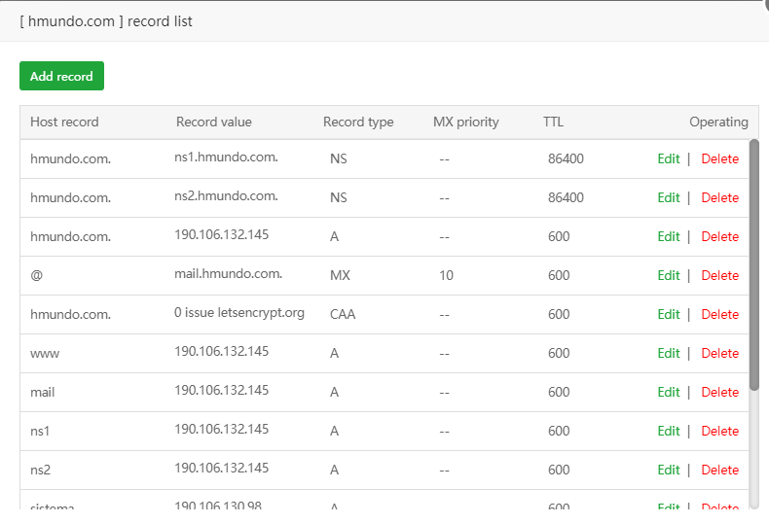The width and height of the screenshot is (769, 524).
Task: Edit the mail.hmundo.com. MX record
Action: [x=669, y=275]
